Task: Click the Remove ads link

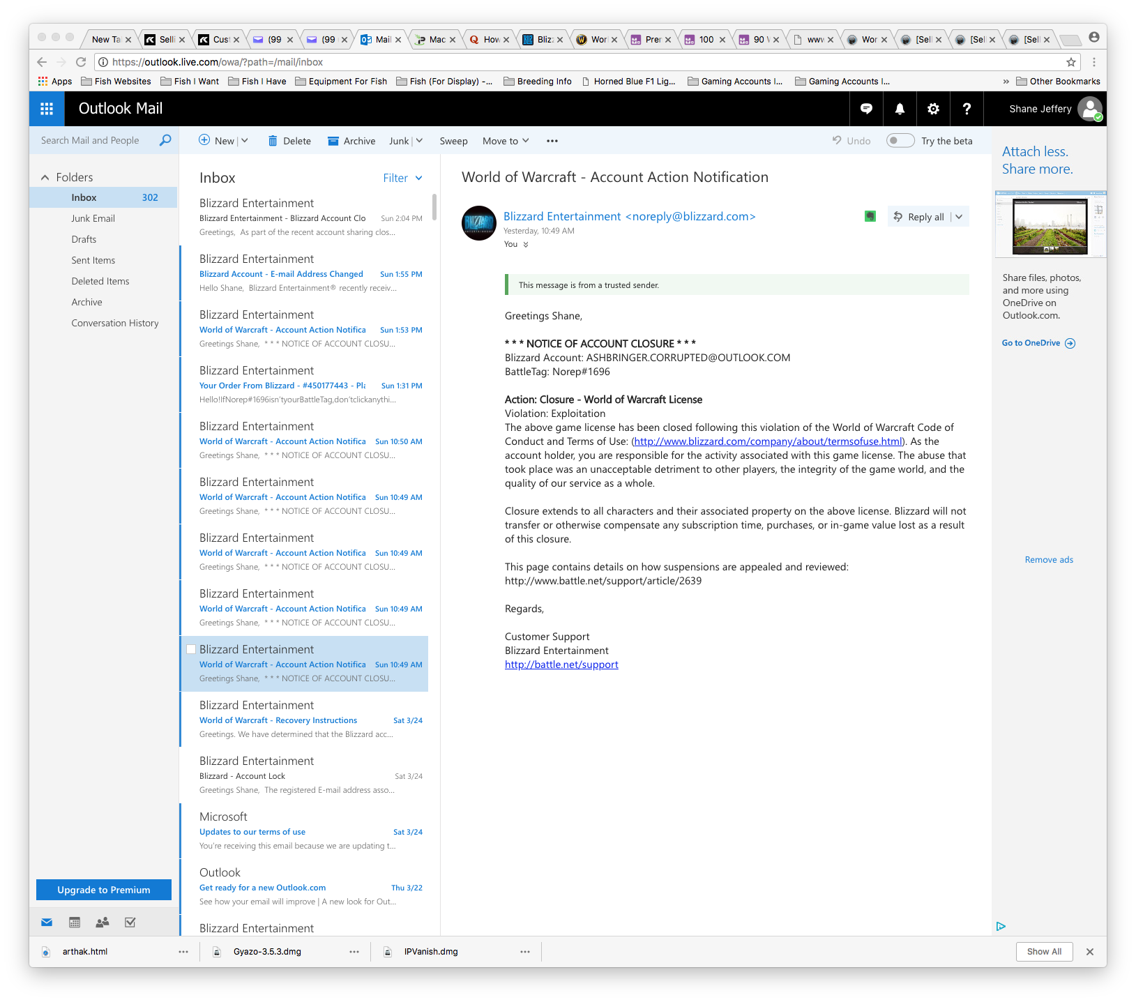Action: [x=1049, y=560]
